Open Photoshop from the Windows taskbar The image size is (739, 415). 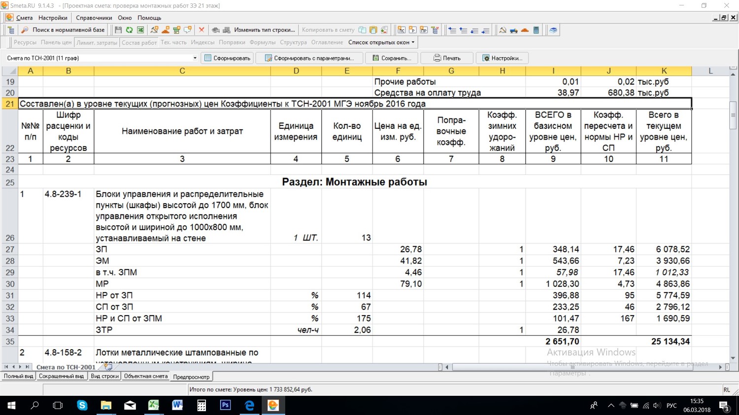(225, 405)
